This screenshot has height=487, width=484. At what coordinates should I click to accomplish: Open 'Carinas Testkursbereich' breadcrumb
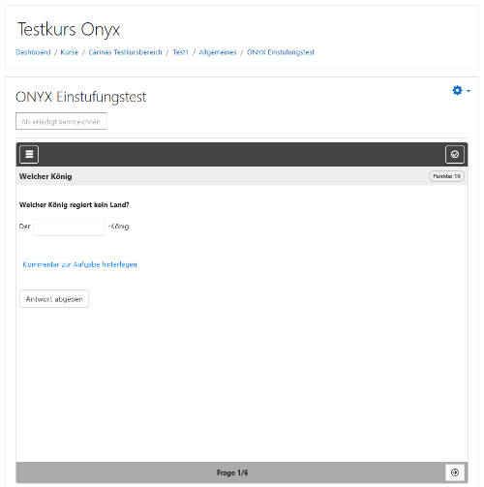(x=125, y=52)
